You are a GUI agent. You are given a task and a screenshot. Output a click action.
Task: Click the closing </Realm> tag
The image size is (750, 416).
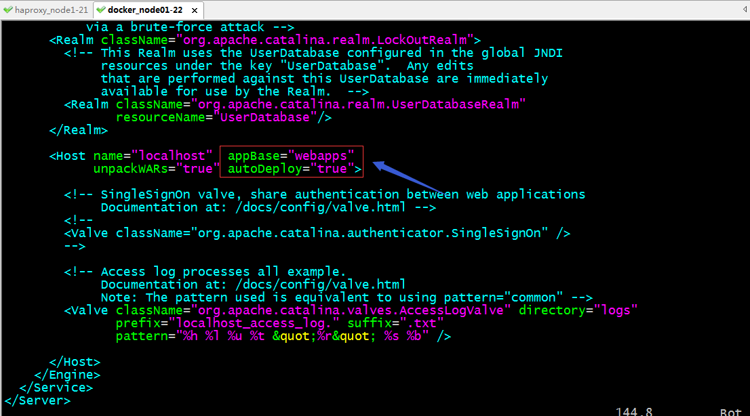(x=79, y=130)
